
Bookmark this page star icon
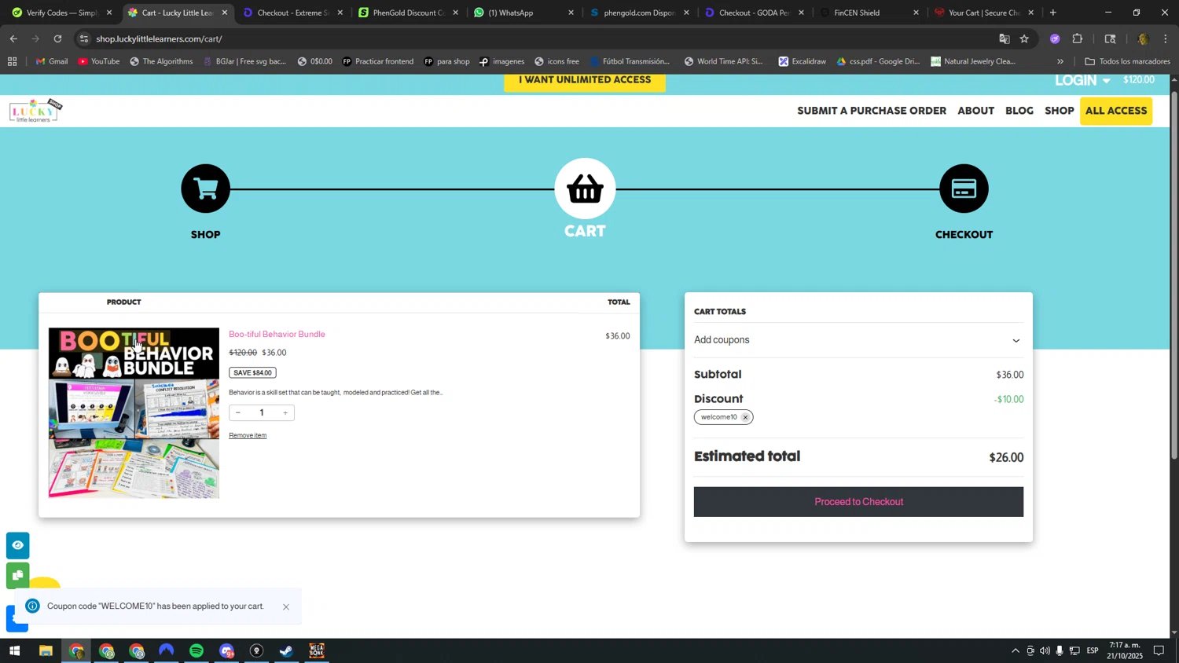1024,38
